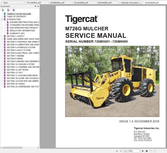Open MACHINE IDENTIFICATION bookmark
The height and width of the screenshot is (153, 167).
pos(24,22)
